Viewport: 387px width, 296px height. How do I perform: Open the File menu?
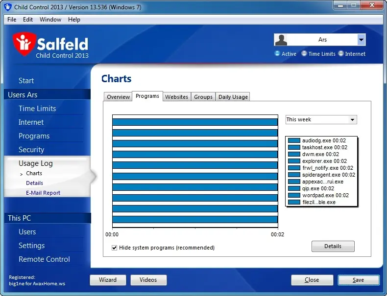[x=12, y=20]
